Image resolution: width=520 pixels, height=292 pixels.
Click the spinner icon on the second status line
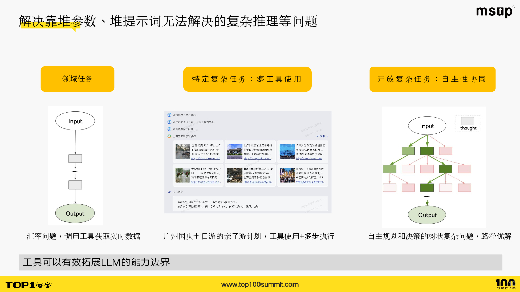(168, 123)
